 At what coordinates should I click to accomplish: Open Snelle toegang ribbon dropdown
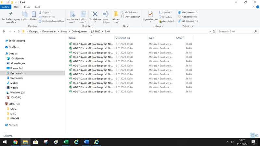click(131, 17)
